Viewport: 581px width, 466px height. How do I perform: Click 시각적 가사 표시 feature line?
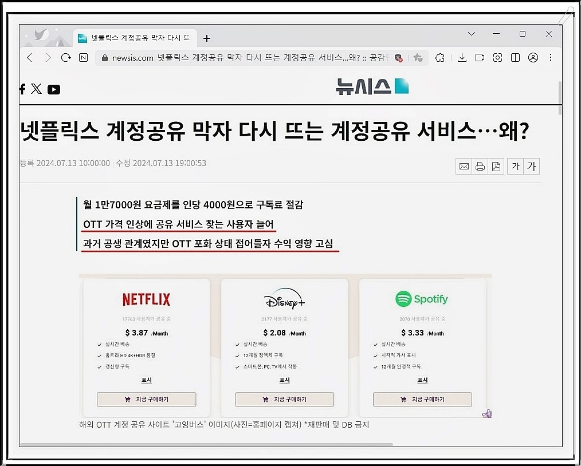(x=398, y=356)
